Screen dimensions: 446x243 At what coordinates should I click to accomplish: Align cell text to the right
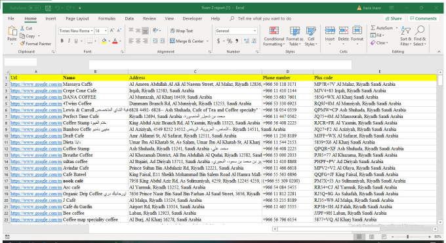click(x=145, y=41)
